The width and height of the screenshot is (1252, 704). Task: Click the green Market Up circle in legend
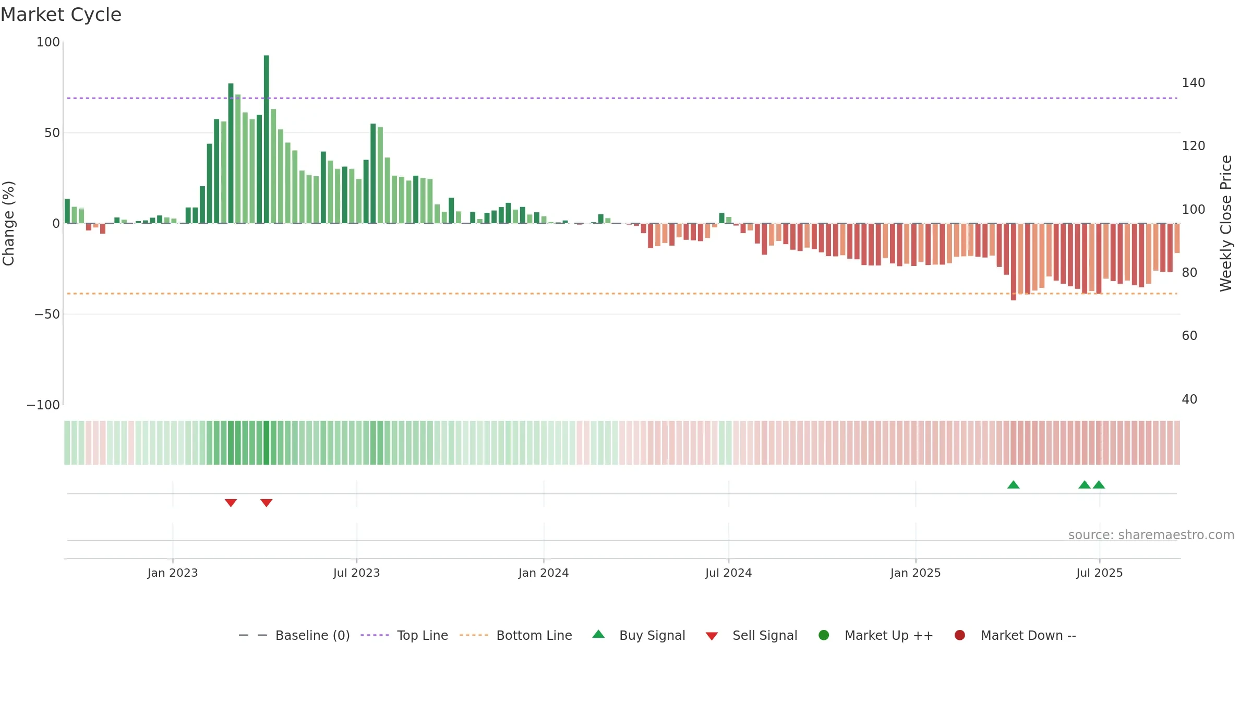pyautogui.click(x=824, y=635)
